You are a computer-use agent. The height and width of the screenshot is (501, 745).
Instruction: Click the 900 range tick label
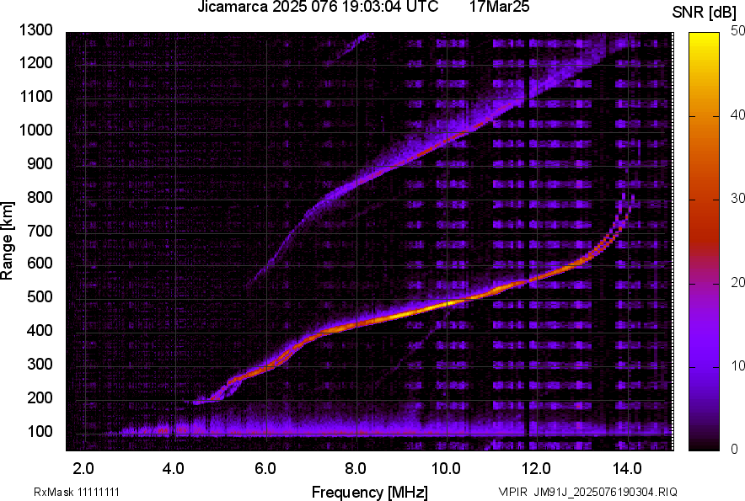click(x=40, y=164)
